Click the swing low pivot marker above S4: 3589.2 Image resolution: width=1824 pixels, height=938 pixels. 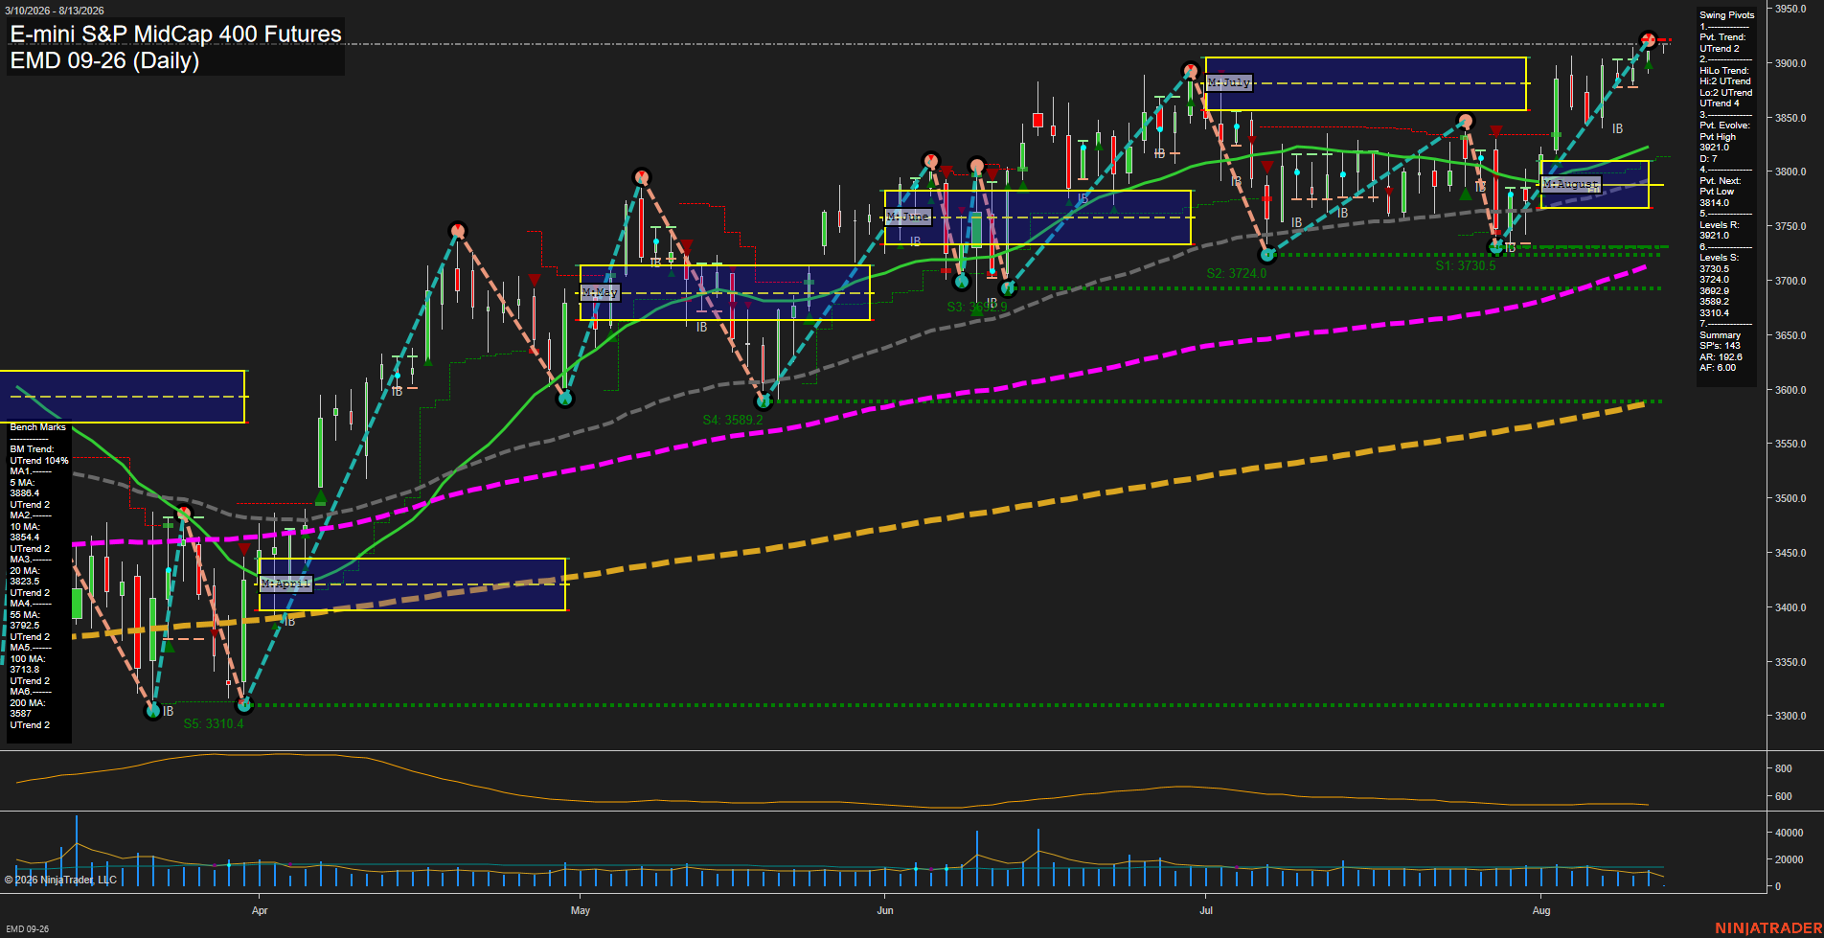coord(764,401)
